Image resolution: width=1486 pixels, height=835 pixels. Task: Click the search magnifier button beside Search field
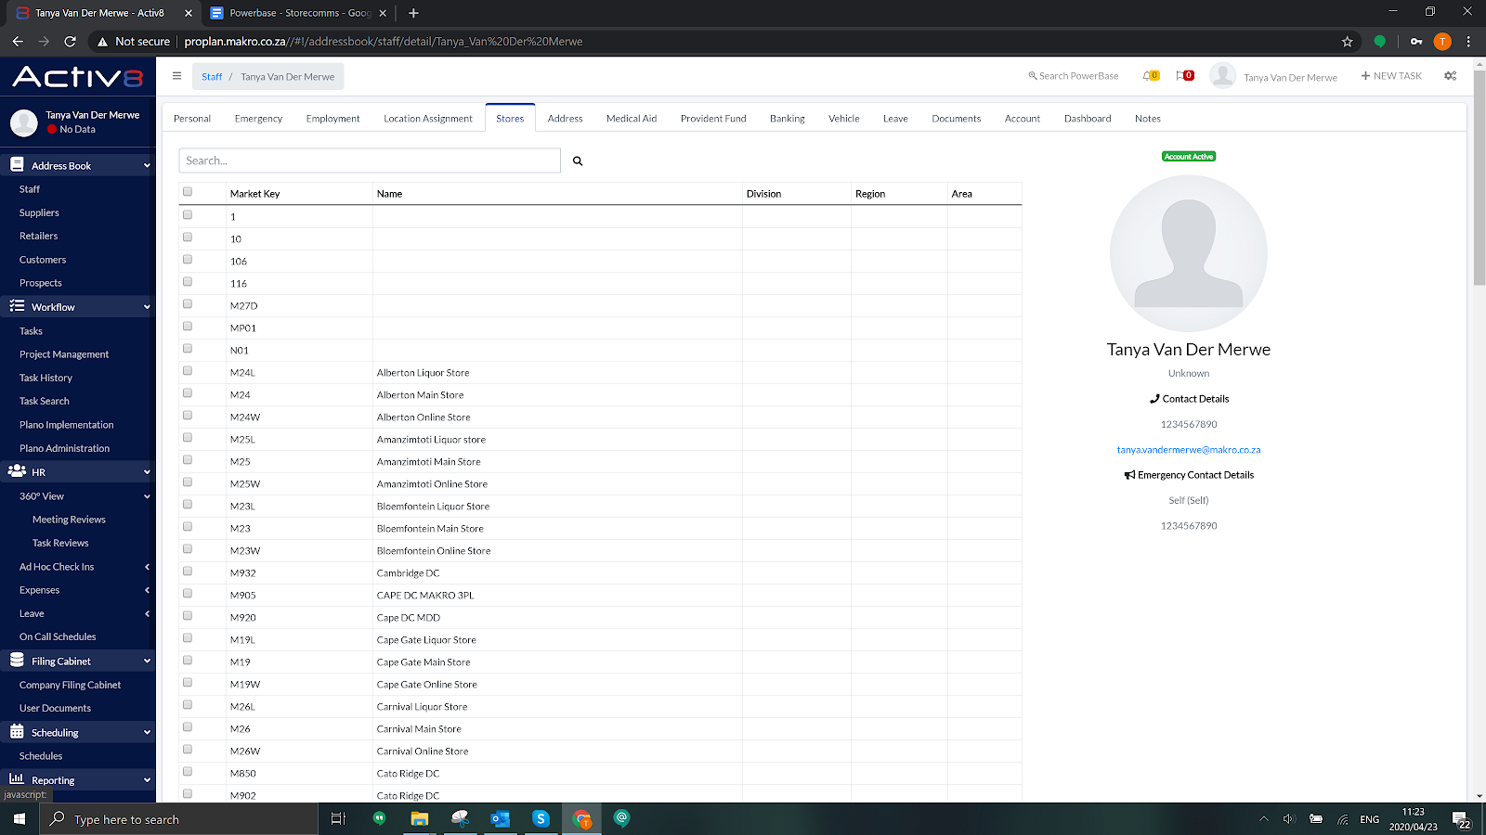click(578, 161)
